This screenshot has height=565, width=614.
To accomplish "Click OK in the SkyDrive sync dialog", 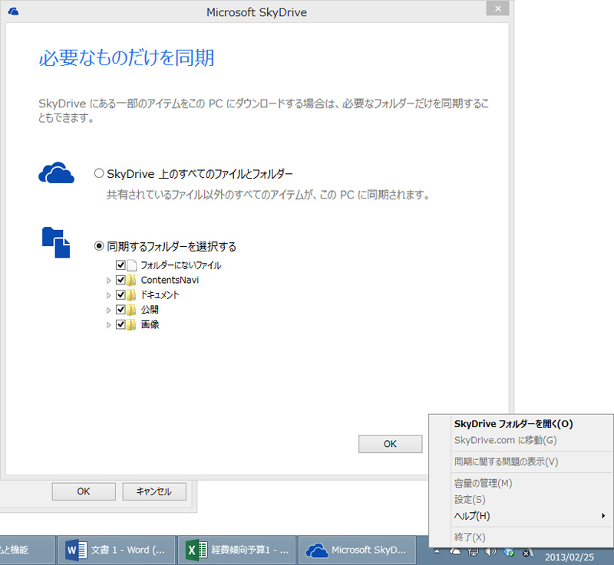I will (390, 444).
